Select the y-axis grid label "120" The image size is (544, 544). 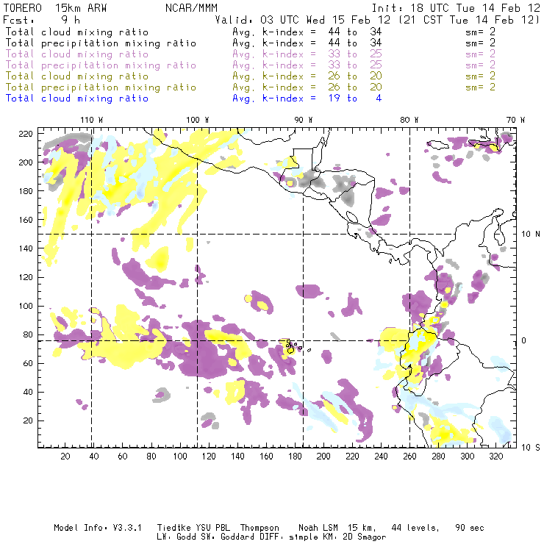[x=25, y=278]
